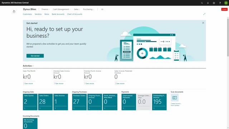Click the Payments heading
Screen dimensions: 229x129
point(125,92)
